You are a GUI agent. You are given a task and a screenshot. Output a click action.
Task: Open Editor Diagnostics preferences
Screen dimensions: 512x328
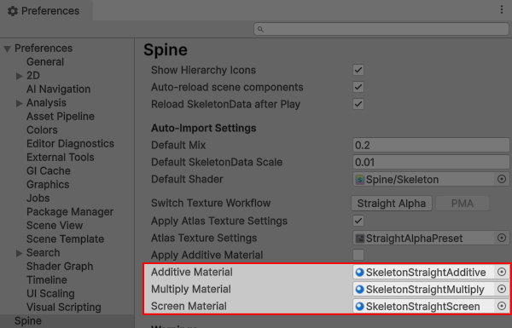click(x=70, y=143)
